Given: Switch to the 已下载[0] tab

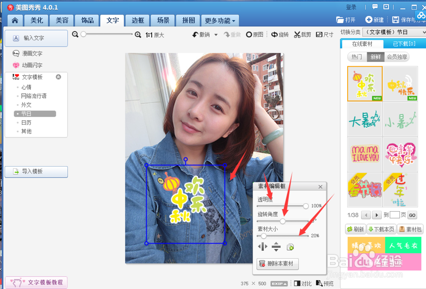Looking at the screenshot, I should pos(404,44).
